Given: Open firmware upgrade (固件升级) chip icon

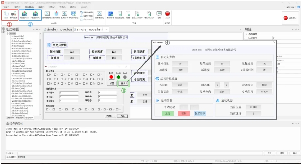Looking at the screenshot, I should tap(56, 14).
